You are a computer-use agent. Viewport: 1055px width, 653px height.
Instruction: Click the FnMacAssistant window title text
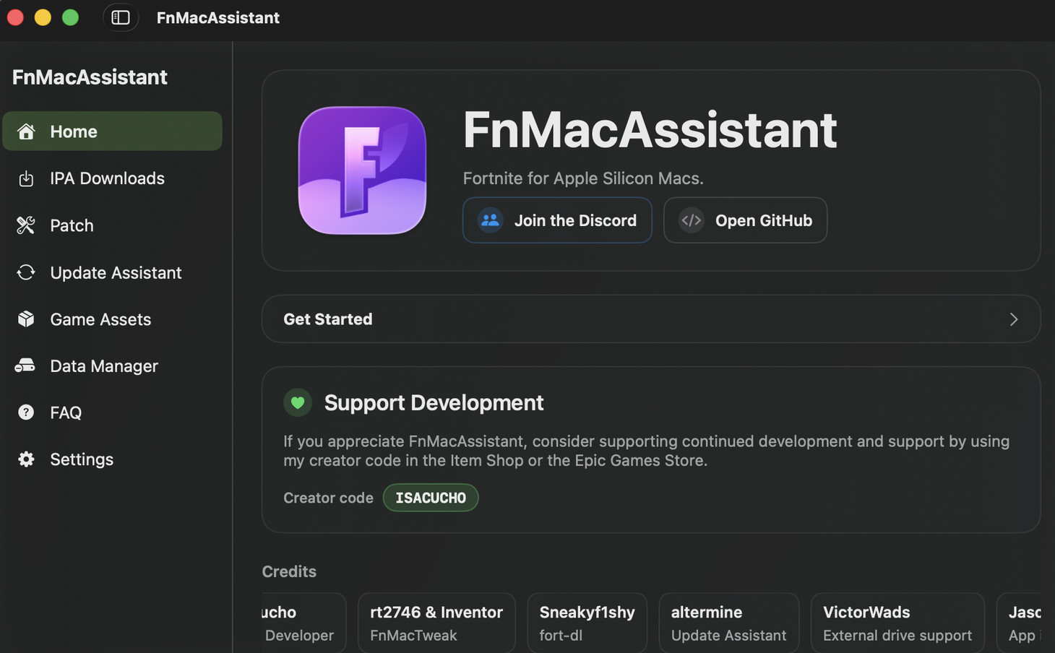[218, 17]
